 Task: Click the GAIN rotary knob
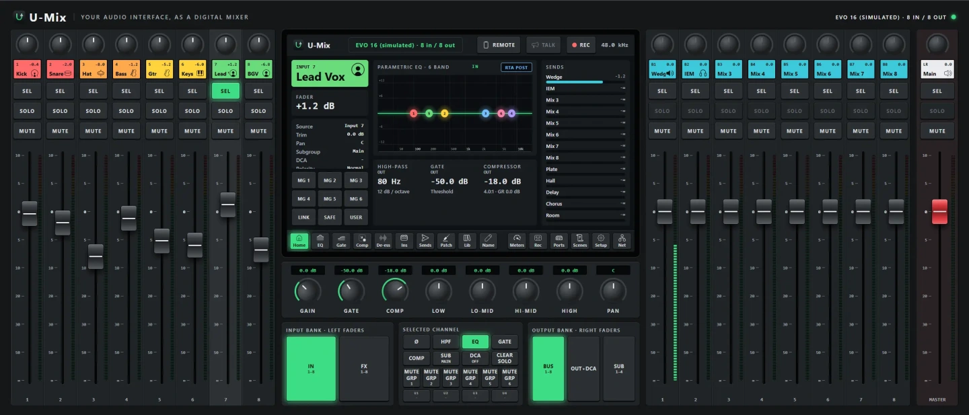[x=308, y=291]
